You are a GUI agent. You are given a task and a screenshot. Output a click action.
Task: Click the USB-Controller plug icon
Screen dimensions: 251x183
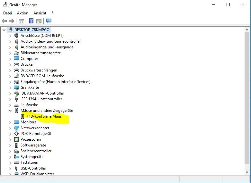point(16,168)
